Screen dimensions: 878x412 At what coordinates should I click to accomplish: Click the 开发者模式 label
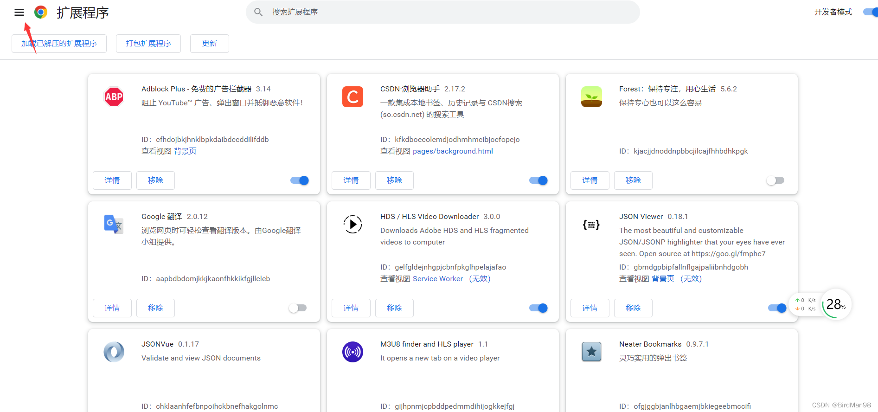coord(833,12)
